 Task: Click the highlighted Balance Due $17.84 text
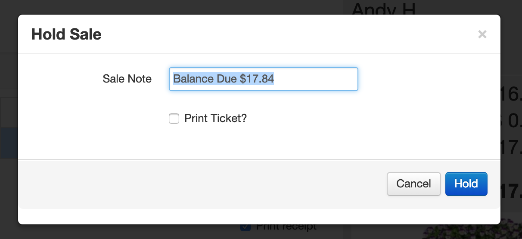224,79
